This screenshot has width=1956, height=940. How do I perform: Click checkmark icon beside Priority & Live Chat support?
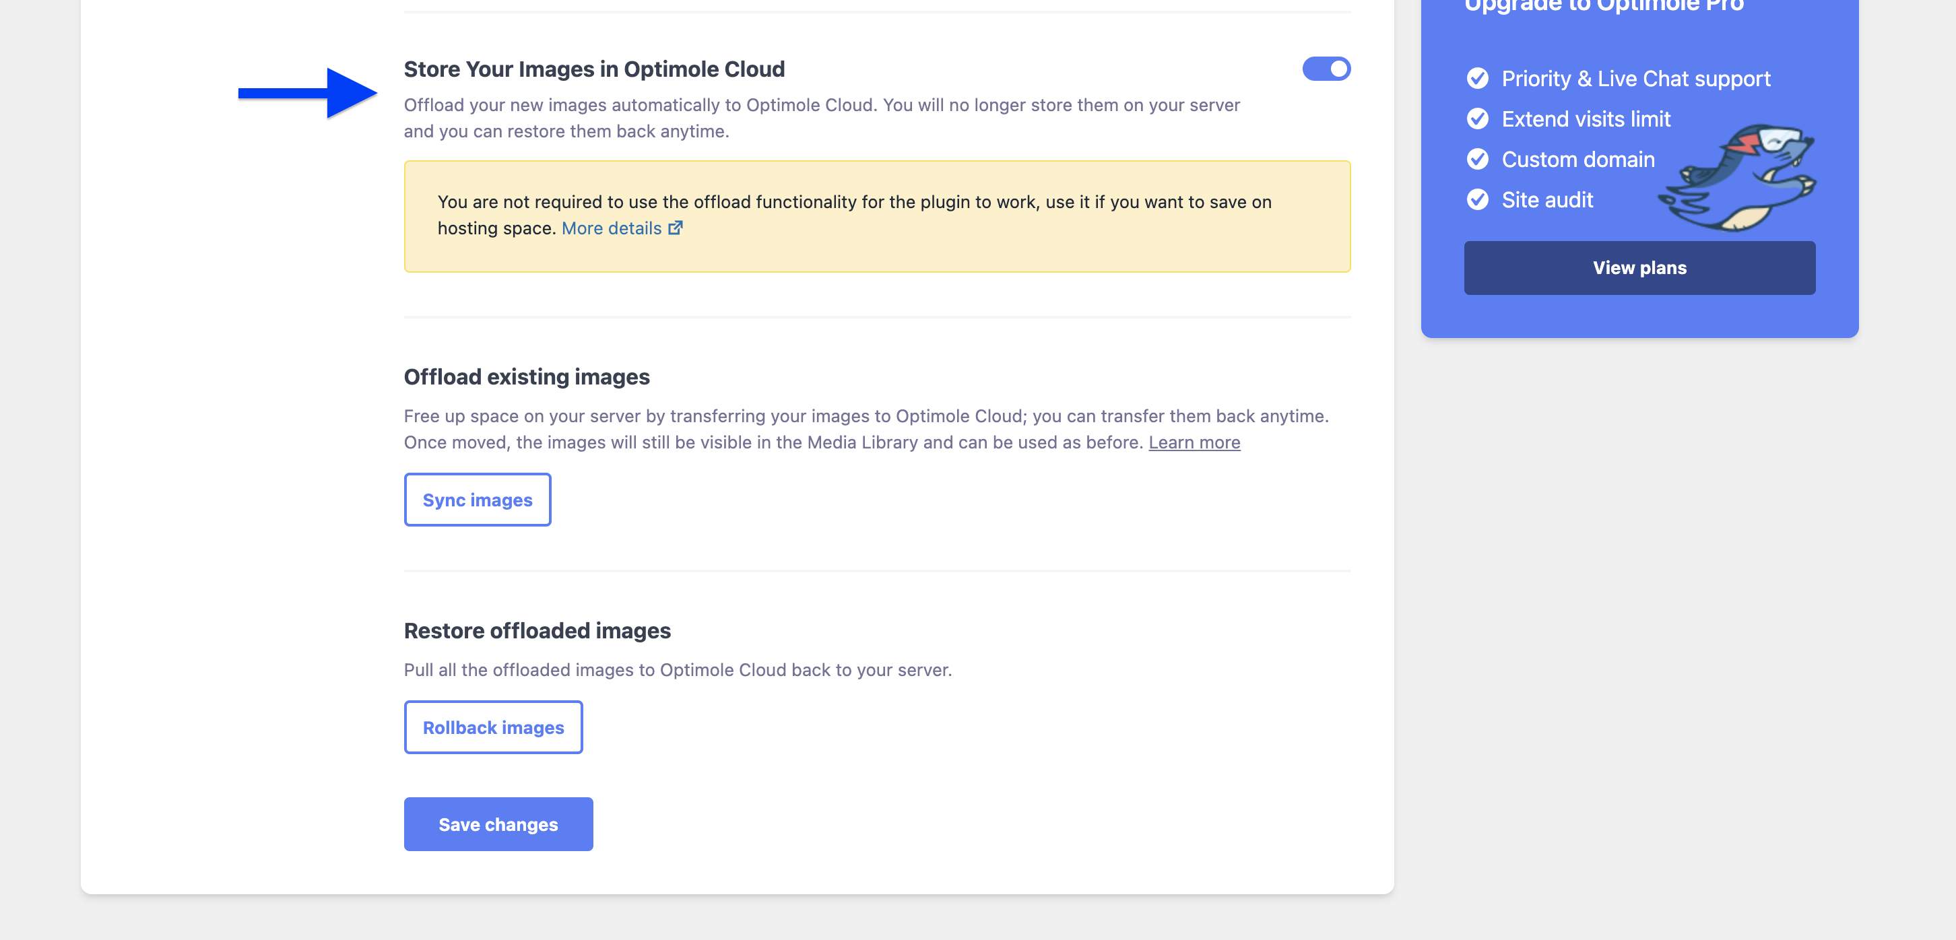[x=1477, y=78]
